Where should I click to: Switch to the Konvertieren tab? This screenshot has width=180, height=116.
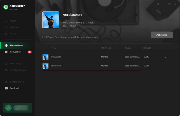pos(18,45)
